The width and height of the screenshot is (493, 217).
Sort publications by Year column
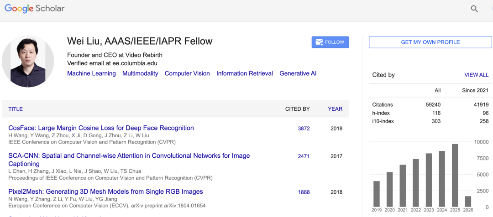pyautogui.click(x=335, y=109)
